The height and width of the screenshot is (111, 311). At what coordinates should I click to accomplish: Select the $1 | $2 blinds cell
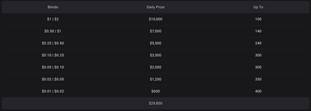click(x=53, y=19)
